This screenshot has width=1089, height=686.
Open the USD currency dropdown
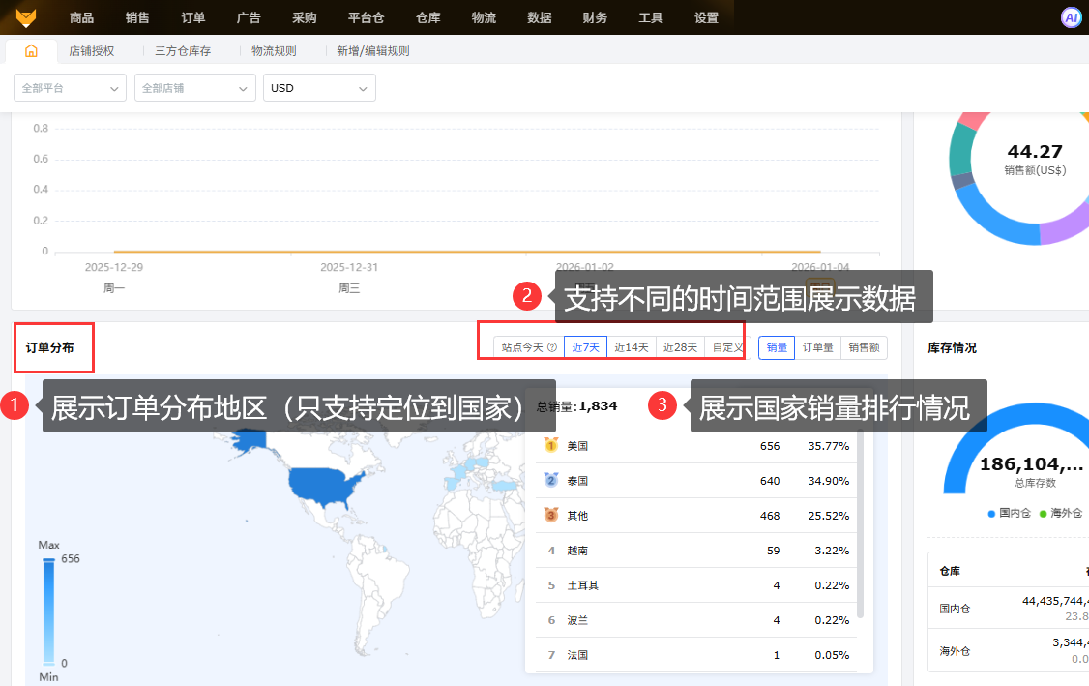tap(319, 88)
